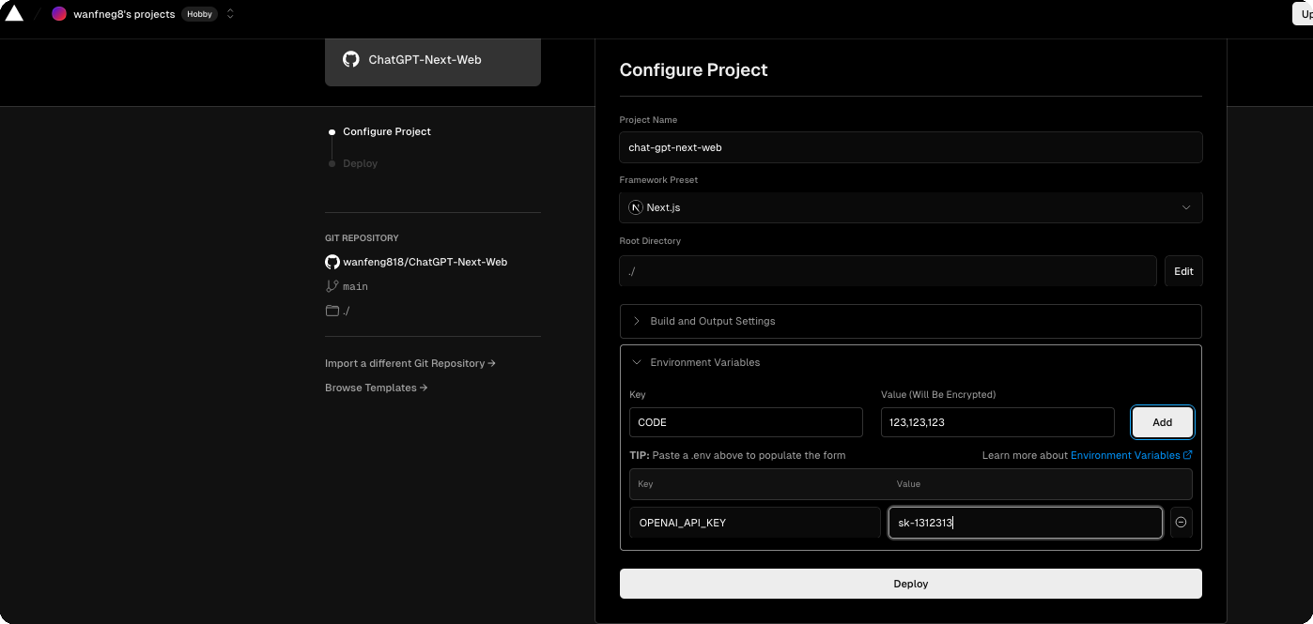Click the Deploy button

[x=911, y=584]
